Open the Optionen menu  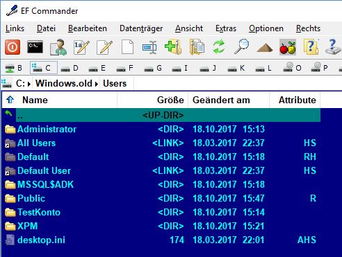pos(266,28)
